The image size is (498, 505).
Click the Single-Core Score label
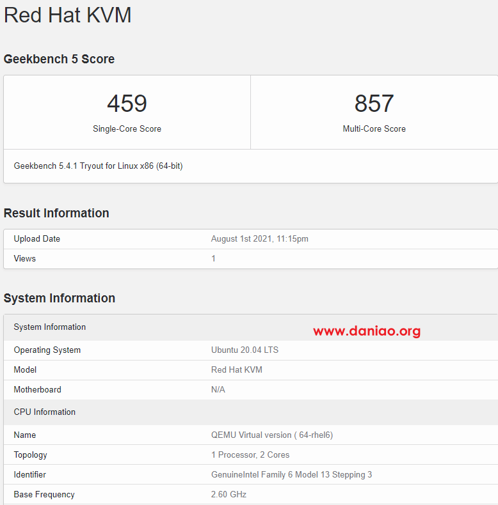(127, 129)
